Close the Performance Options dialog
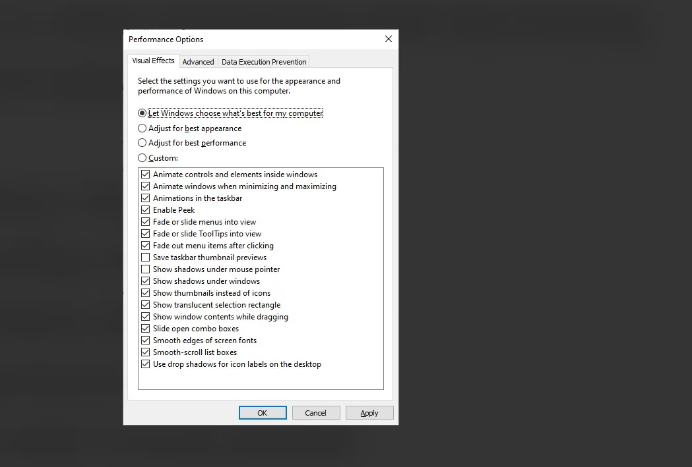 coord(389,40)
